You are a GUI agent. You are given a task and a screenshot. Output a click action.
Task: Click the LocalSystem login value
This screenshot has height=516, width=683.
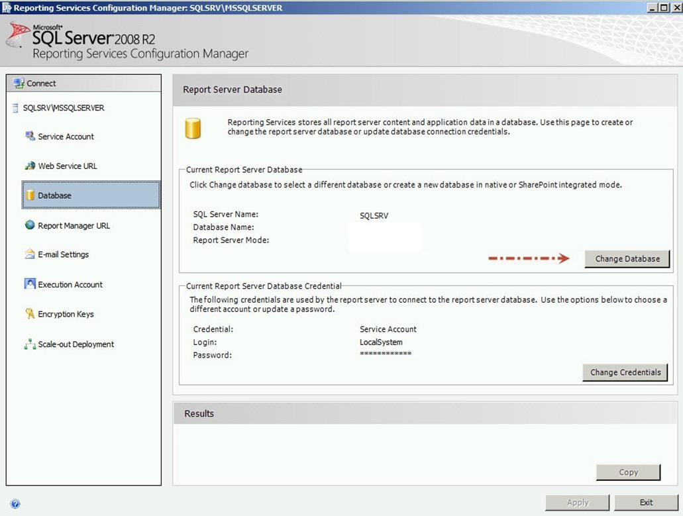point(381,342)
